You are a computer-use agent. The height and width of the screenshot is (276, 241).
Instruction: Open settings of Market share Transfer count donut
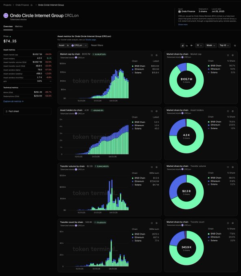(233, 223)
